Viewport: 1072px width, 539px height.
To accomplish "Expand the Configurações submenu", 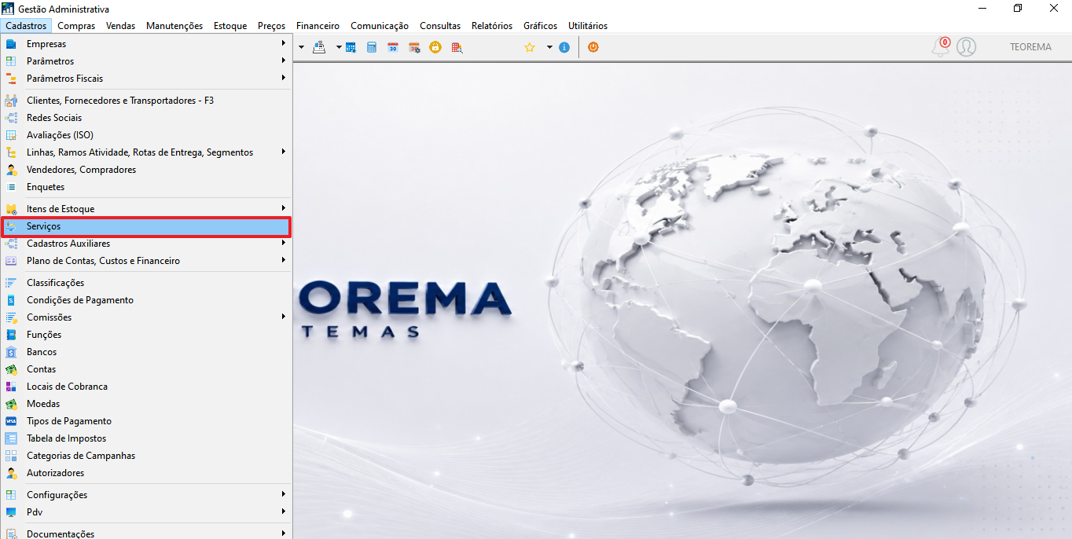I will coord(146,495).
